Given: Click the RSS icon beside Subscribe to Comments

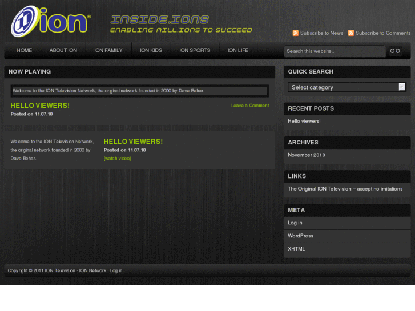Looking at the screenshot, I should pos(351,33).
